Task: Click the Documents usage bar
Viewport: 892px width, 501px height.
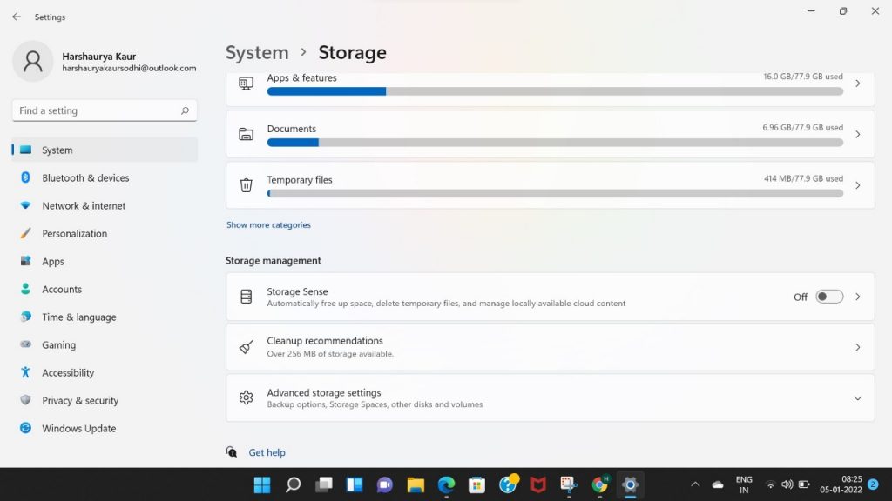Action: (555, 143)
